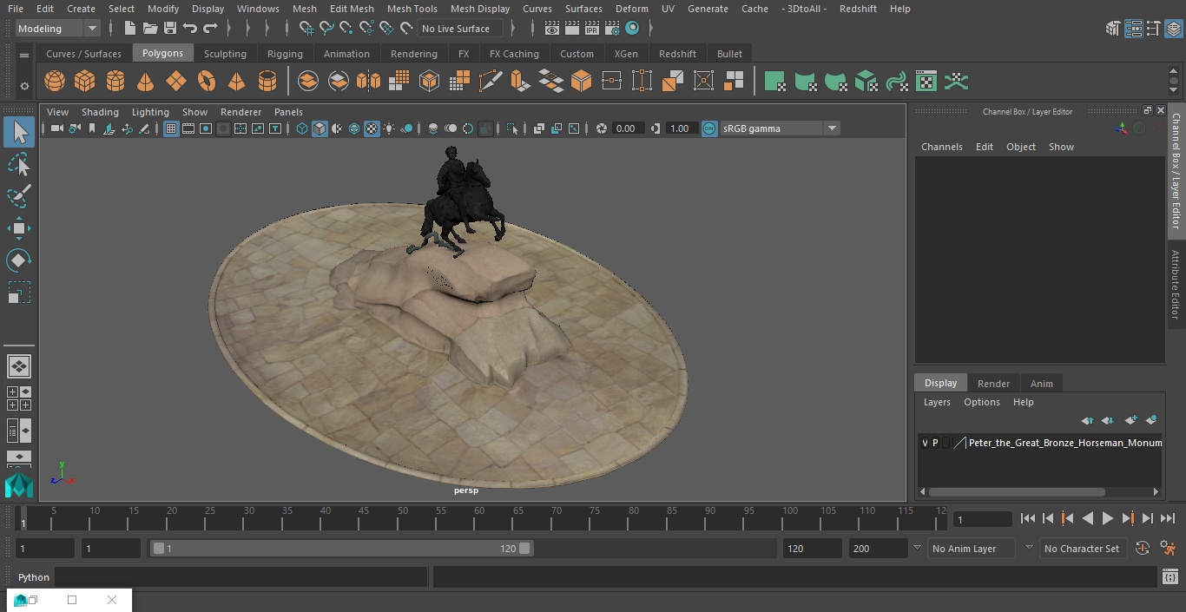The image size is (1186, 612).
Task: Create a polygon sphere from the shelf
Action: coord(55,82)
